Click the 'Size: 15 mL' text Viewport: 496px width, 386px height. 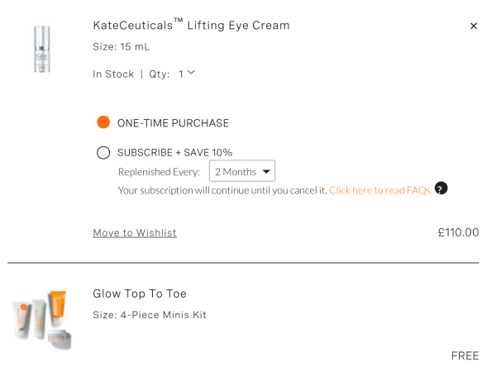[122, 47]
